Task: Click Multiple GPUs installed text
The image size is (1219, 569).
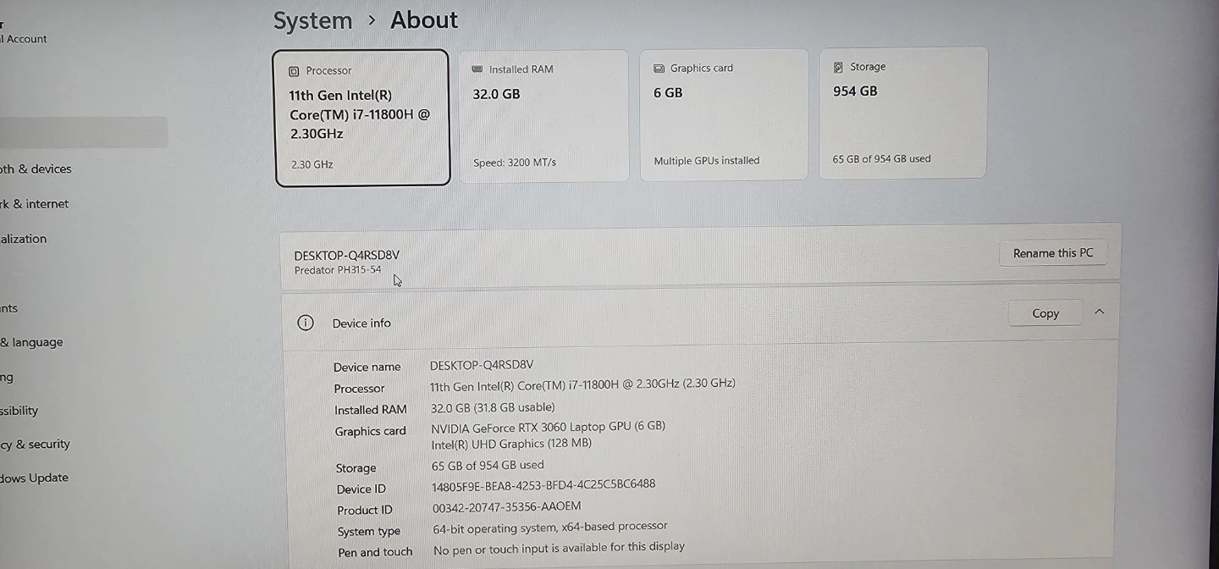Action: pos(707,161)
